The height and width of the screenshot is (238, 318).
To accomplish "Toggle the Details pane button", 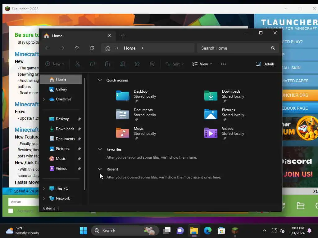I will [265, 64].
